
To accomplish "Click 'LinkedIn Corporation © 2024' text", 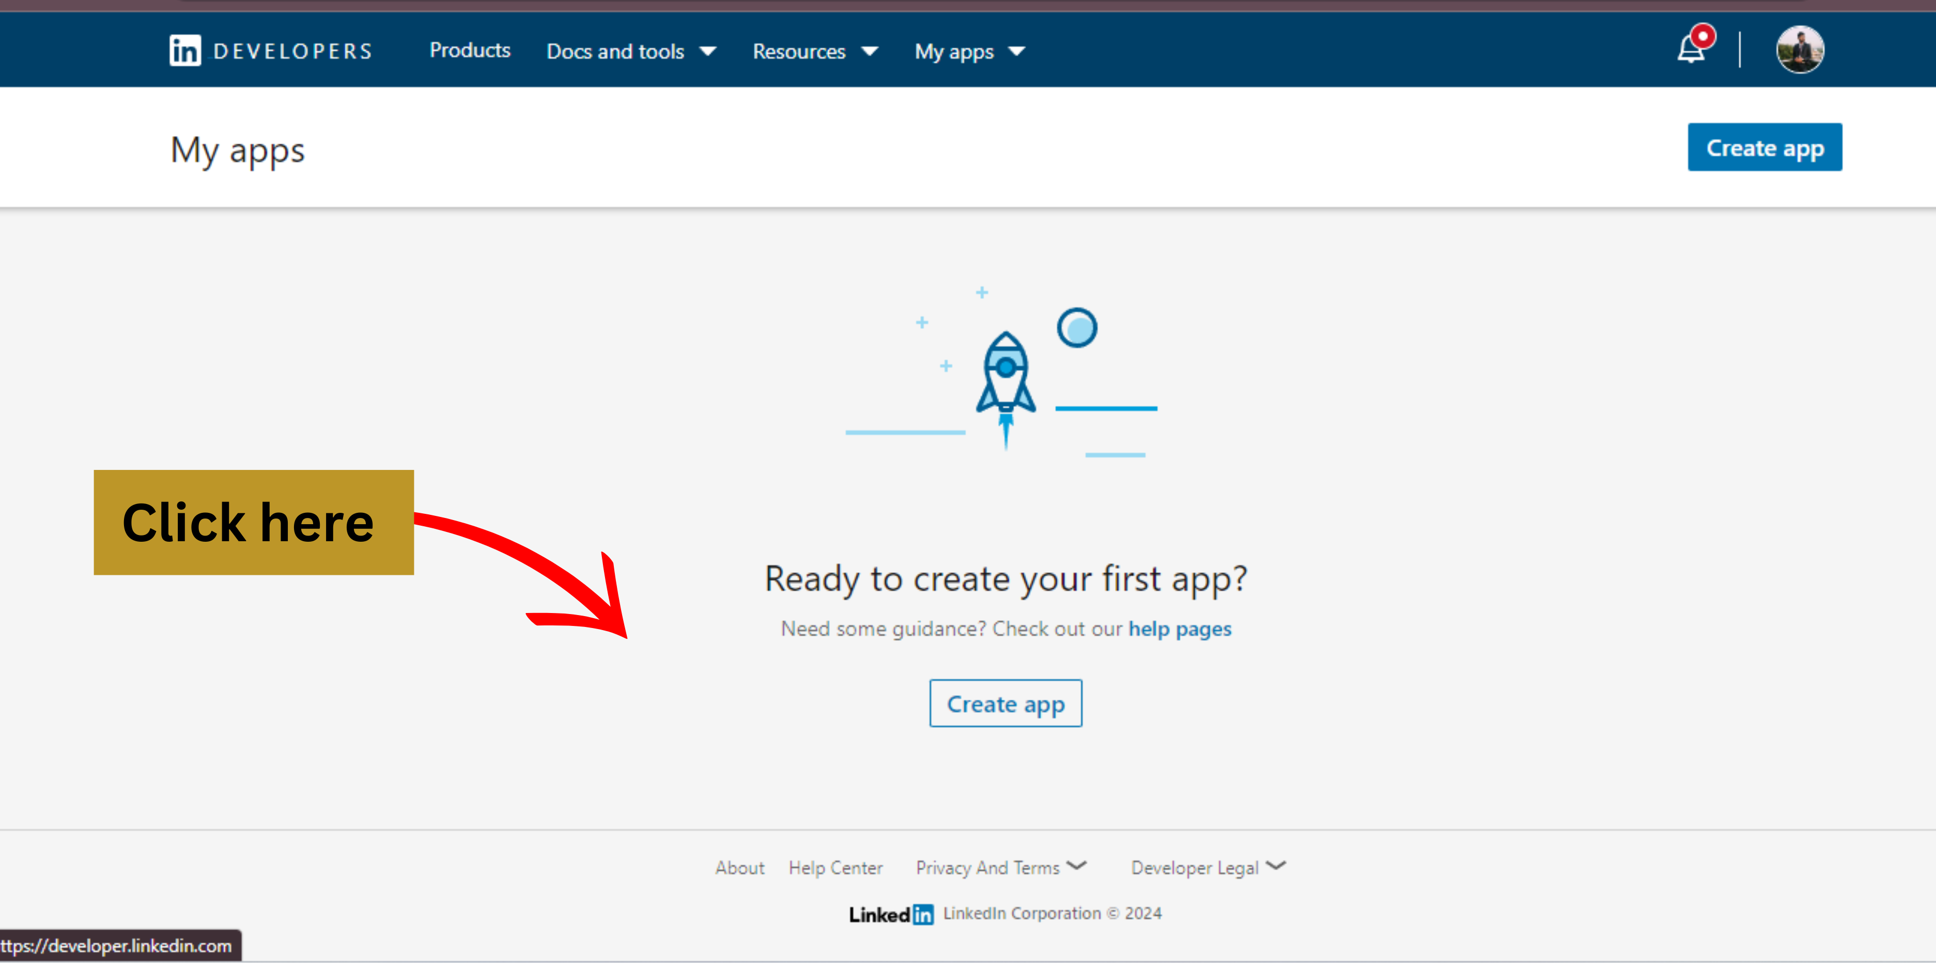I will pos(1052,913).
